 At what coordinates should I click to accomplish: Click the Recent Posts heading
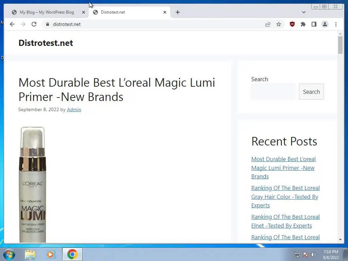284,141
